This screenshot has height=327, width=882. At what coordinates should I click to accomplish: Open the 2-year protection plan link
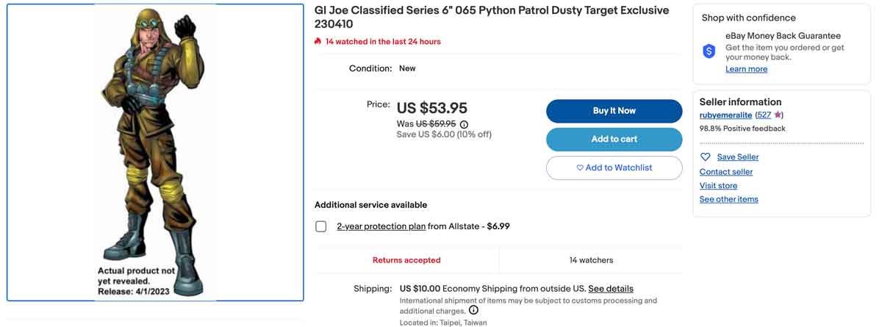click(381, 226)
